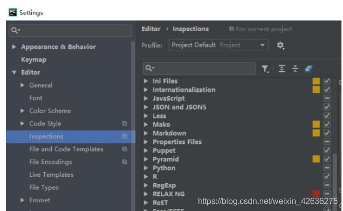The width and height of the screenshot is (343, 211).
Task: Expand the Code Style subsection arrow
Action: 22,123
